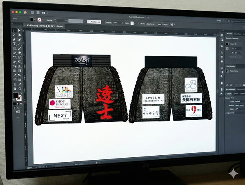Open the 'Cnoet' tab in lower panel
The width and height of the screenshot is (245, 185).
(x=229, y=94)
